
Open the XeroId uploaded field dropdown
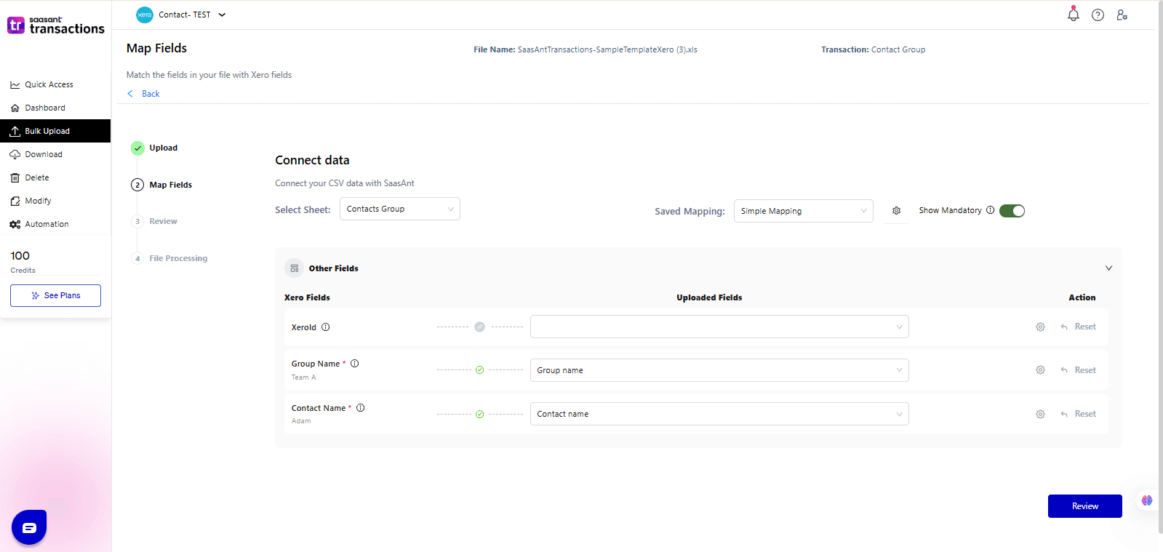click(719, 327)
